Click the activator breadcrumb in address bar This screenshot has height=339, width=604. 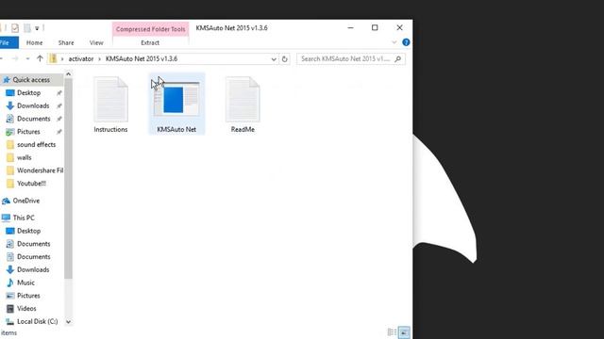[81, 58]
